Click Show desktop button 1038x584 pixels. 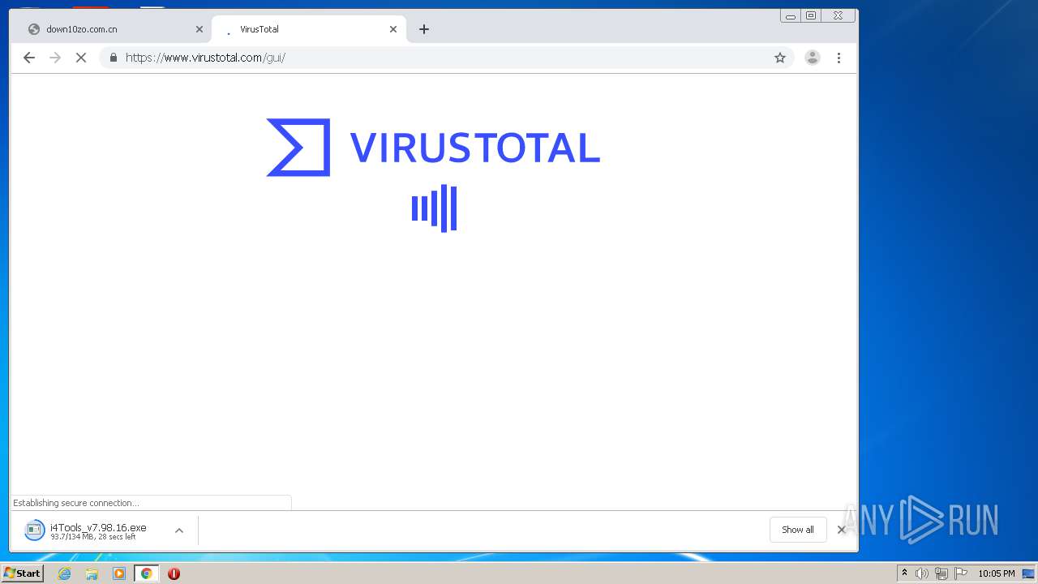[x=1029, y=573]
